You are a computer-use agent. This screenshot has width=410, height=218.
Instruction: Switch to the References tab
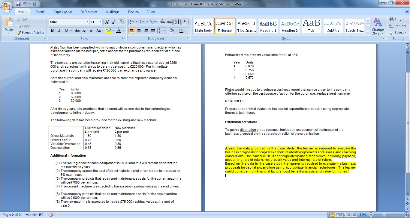click(89, 12)
